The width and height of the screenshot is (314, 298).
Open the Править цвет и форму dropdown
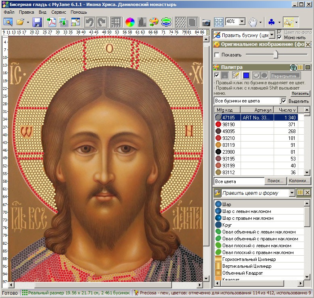tap(292, 193)
